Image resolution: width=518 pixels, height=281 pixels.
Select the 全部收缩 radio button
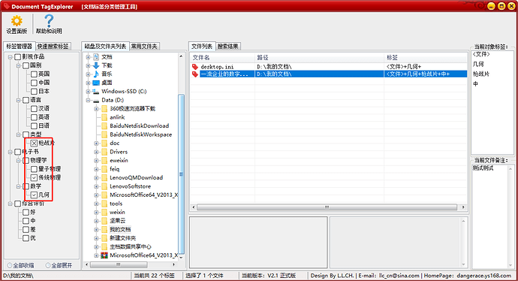click(x=10, y=265)
